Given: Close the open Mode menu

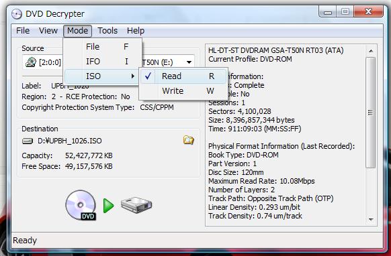Looking at the screenshot, I should 77,31.
